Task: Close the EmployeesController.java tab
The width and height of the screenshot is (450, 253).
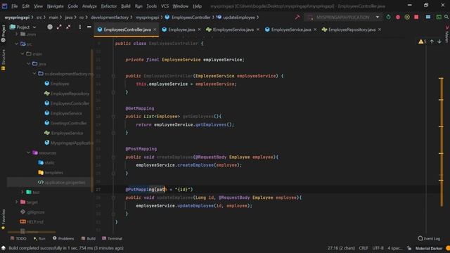Action: coord(155,30)
